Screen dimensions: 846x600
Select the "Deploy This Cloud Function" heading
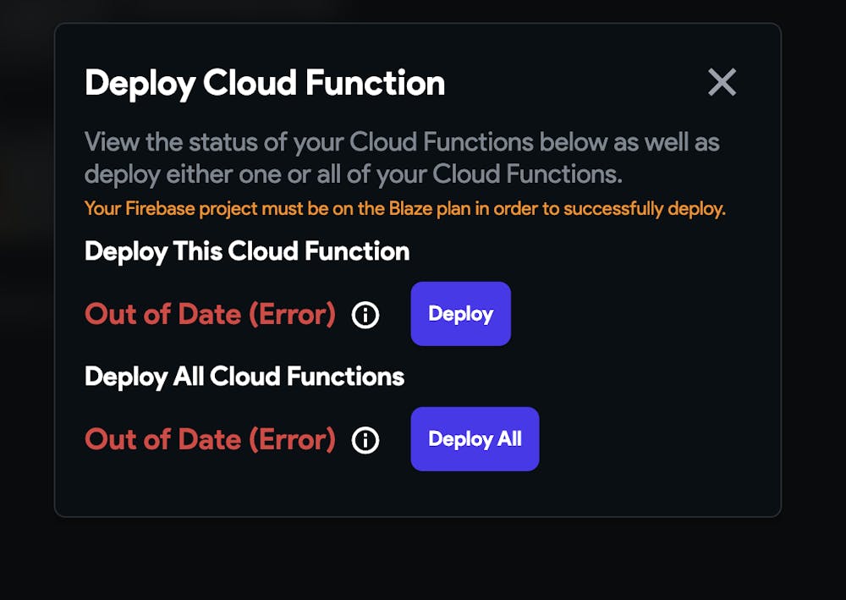[x=247, y=251]
